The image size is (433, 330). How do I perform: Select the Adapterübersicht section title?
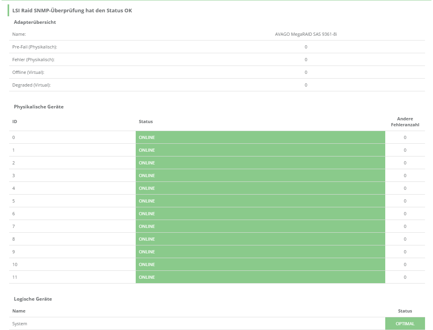pyautogui.click(x=35, y=22)
